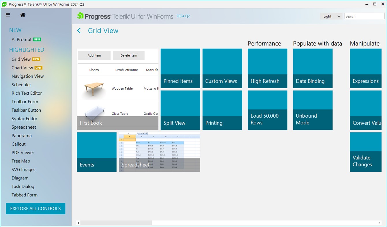The width and height of the screenshot is (387, 227).
Task: Maximize the Telerik demo window
Action: click(375, 4)
